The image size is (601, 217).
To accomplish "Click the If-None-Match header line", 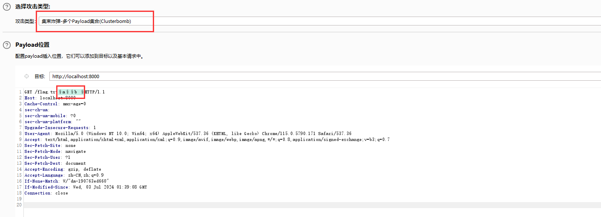I will (x=67, y=181).
